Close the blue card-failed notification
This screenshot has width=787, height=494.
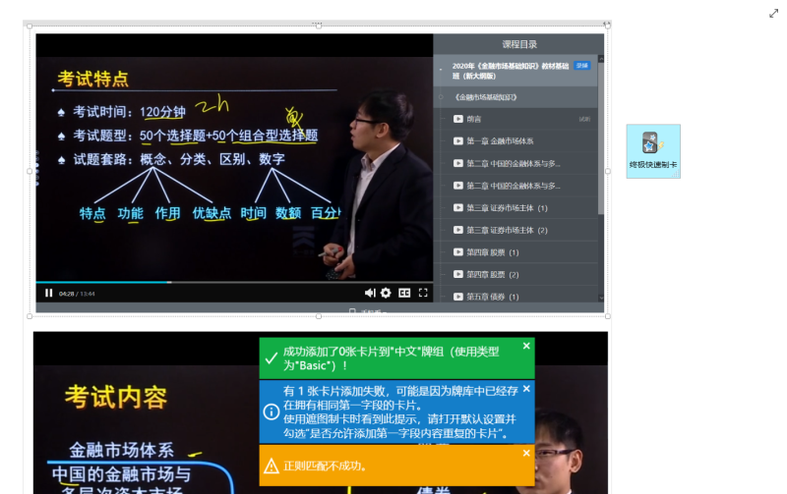(526, 389)
